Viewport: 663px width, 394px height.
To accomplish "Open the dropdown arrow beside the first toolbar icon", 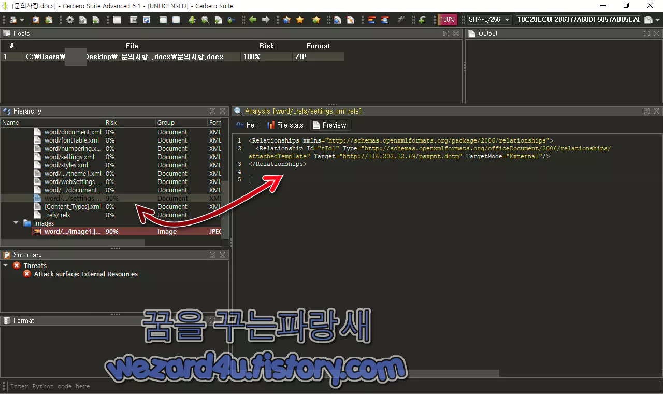I will pos(22,20).
